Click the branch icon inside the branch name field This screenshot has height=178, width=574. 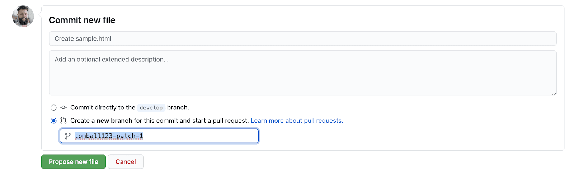click(x=68, y=136)
